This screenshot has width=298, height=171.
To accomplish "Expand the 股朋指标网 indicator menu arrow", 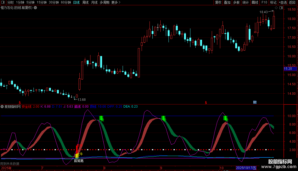I will click(x=2, y=107).
